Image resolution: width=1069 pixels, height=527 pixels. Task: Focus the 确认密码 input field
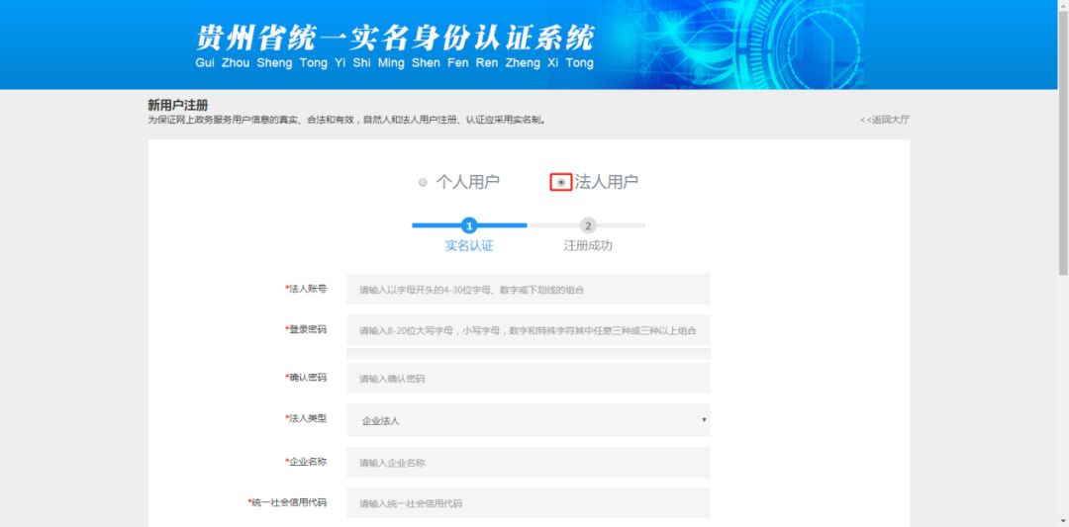pyautogui.click(x=529, y=378)
